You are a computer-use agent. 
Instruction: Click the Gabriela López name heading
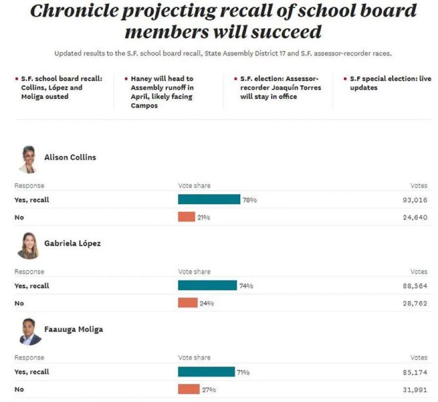72,243
